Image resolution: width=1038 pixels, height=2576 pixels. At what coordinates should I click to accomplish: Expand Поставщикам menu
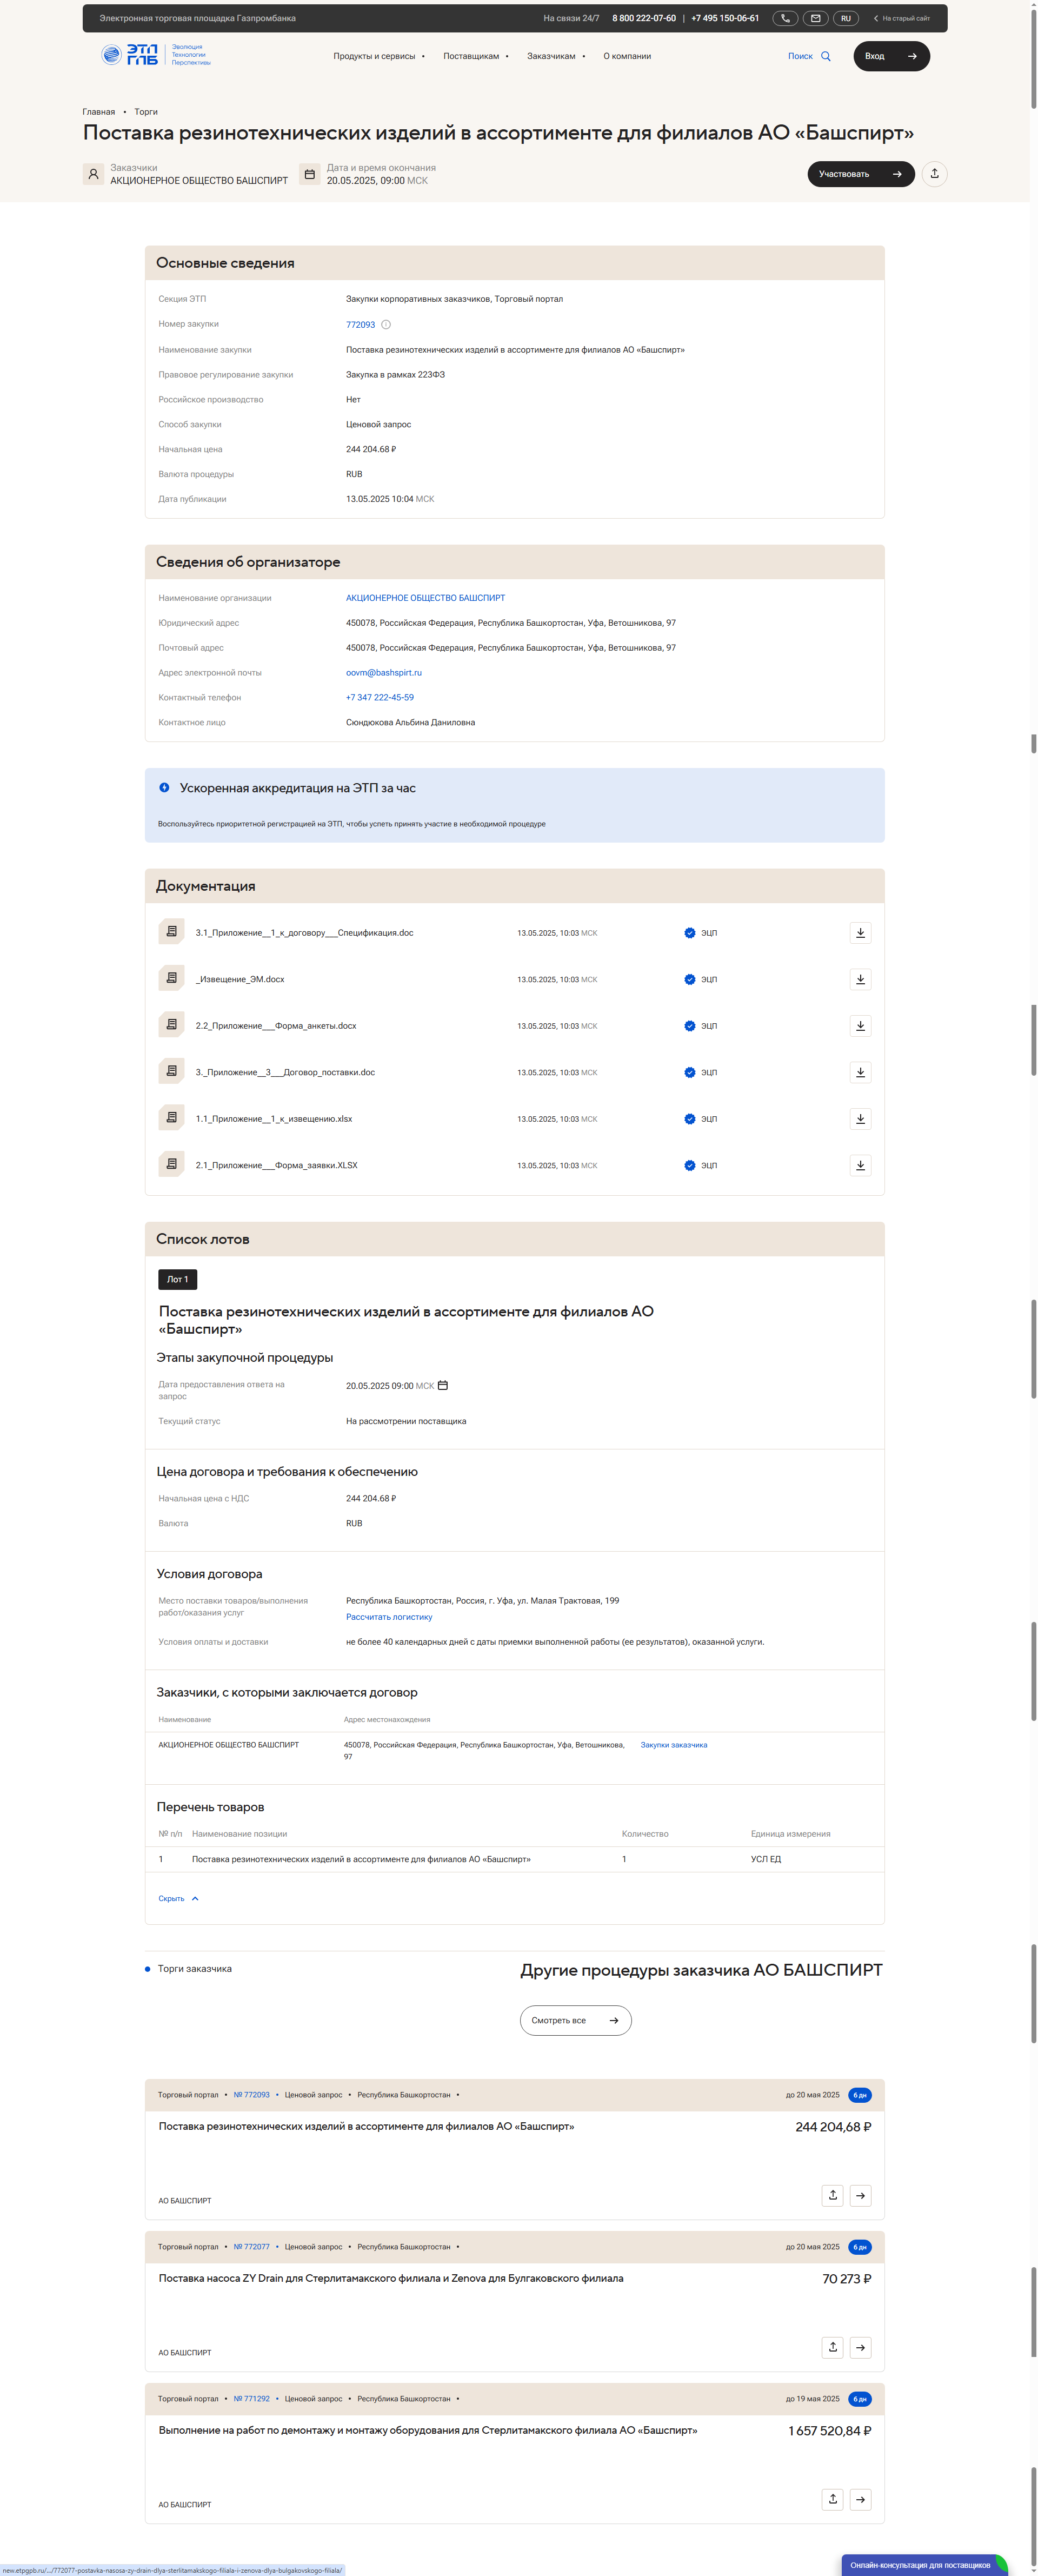point(476,56)
